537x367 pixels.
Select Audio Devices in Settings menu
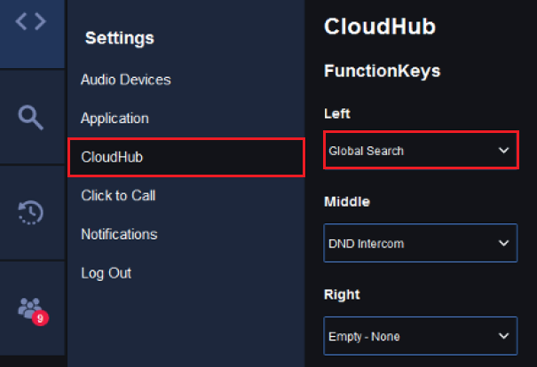126,80
